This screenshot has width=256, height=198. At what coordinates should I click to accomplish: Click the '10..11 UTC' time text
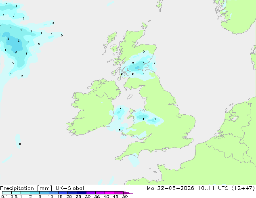[213, 188]
